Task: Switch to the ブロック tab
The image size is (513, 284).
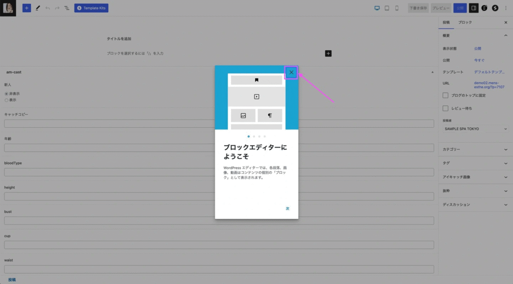Action: coord(465,23)
